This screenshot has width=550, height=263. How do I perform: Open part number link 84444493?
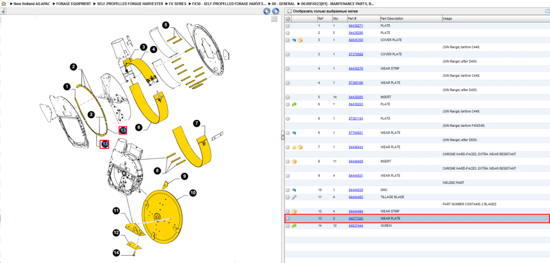(356, 197)
